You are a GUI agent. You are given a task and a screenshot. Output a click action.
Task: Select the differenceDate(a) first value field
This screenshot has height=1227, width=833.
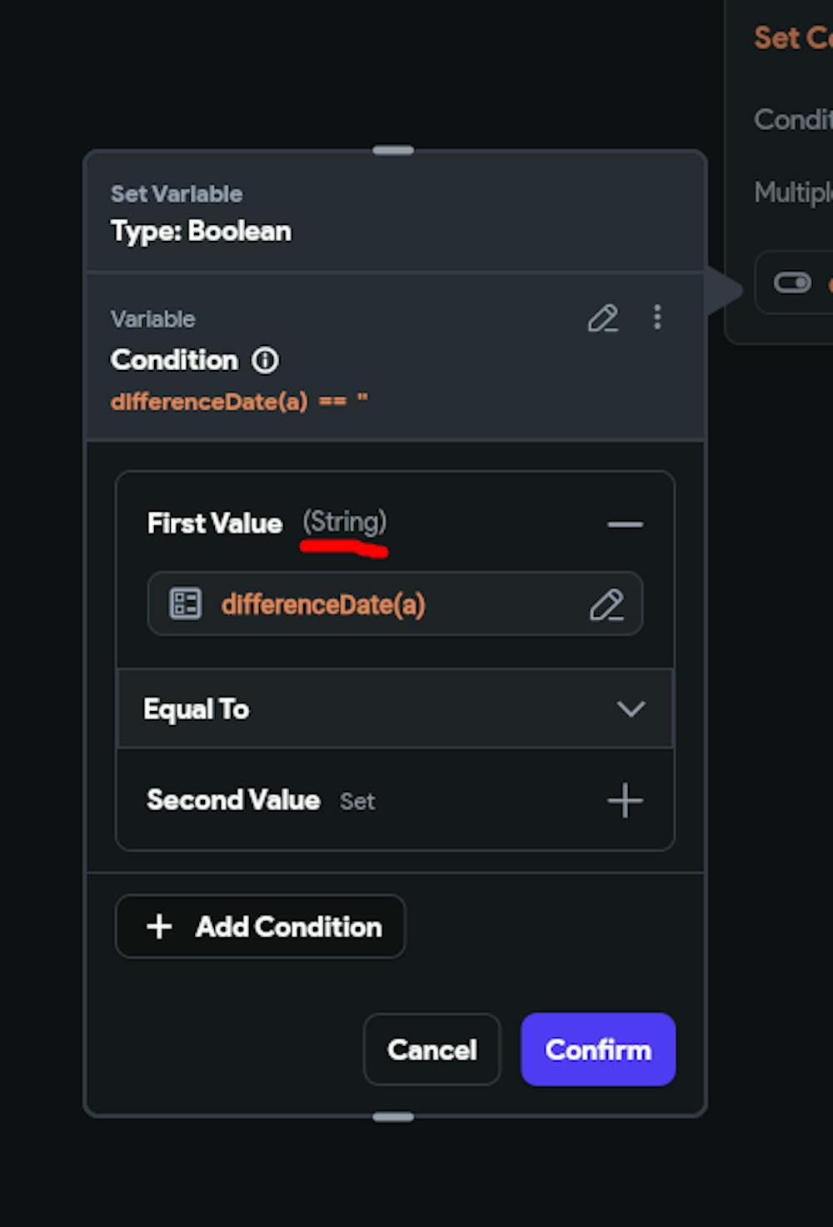point(367,604)
